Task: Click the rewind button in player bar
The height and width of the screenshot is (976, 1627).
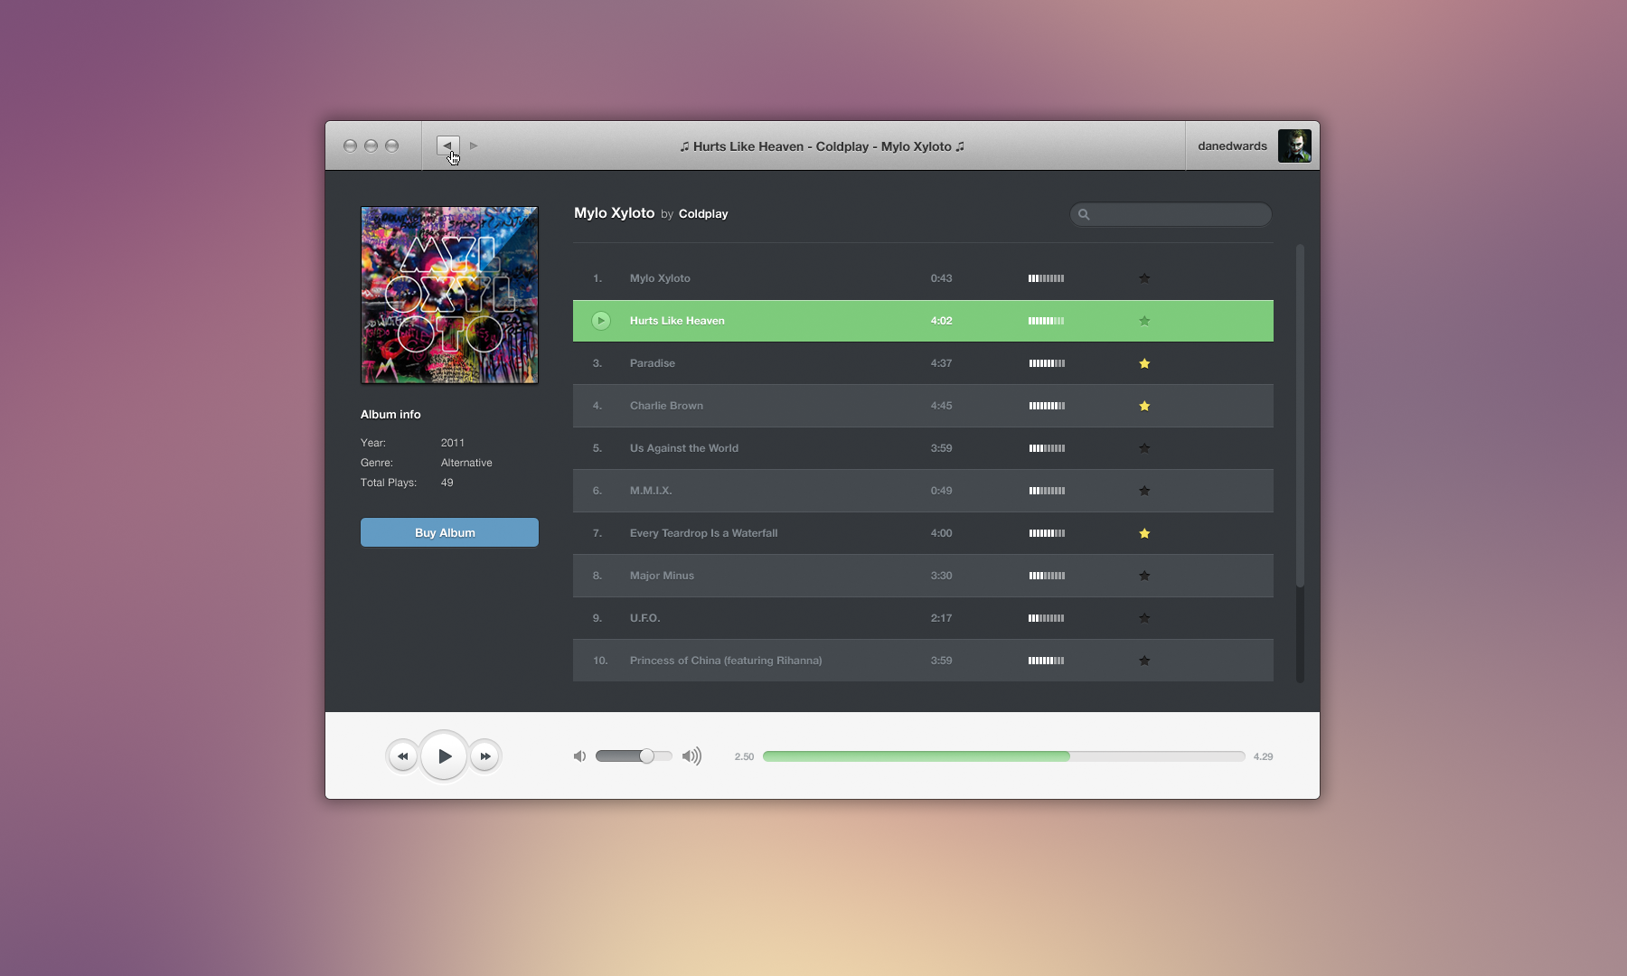Action: (x=402, y=756)
